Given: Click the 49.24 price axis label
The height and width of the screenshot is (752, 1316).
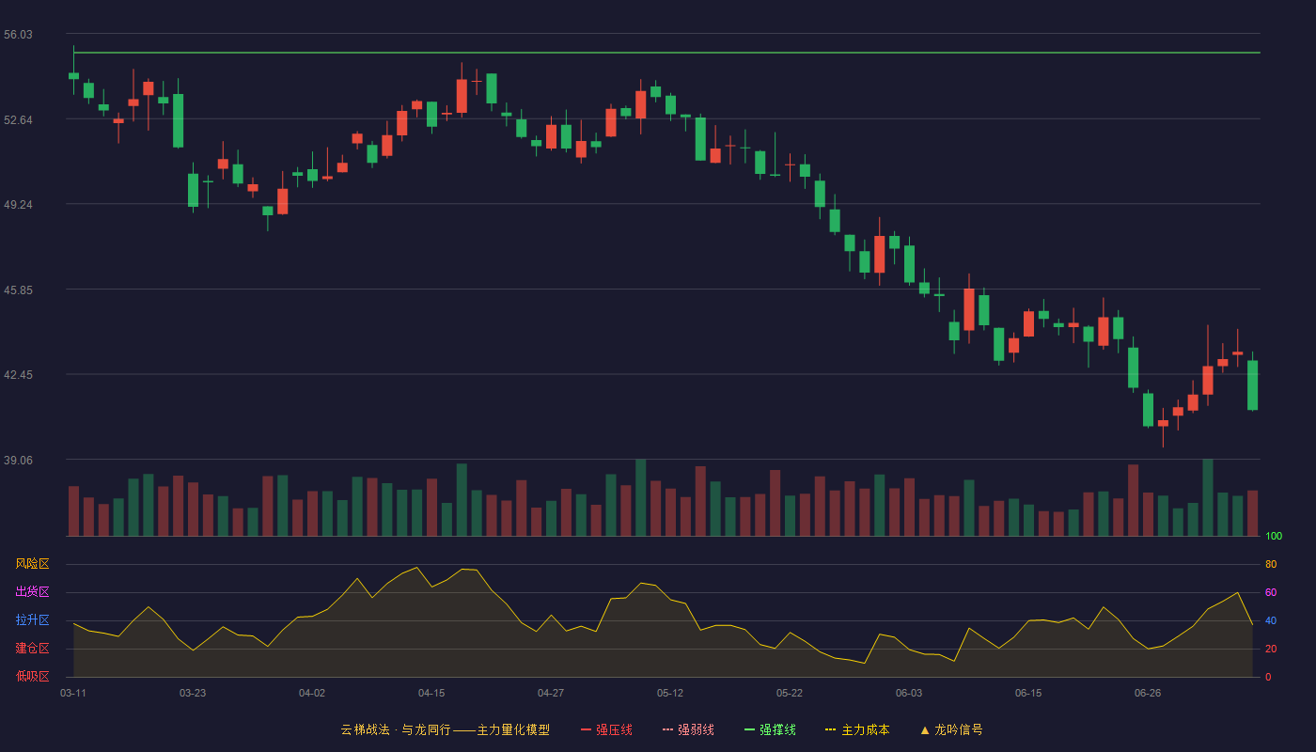Looking at the screenshot, I should [18, 205].
